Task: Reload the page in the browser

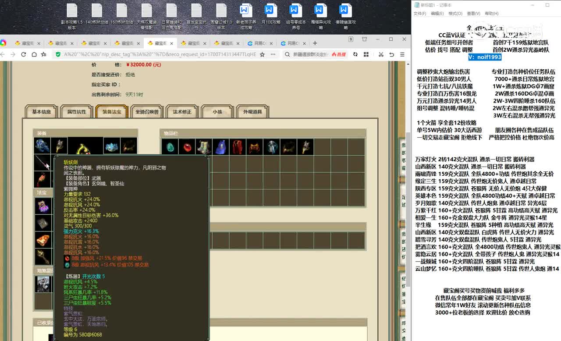Action: (23, 54)
